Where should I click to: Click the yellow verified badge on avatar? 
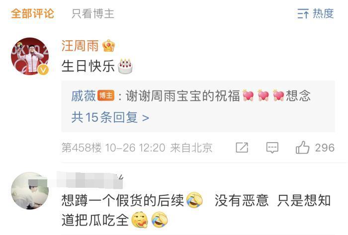click(x=43, y=70)
